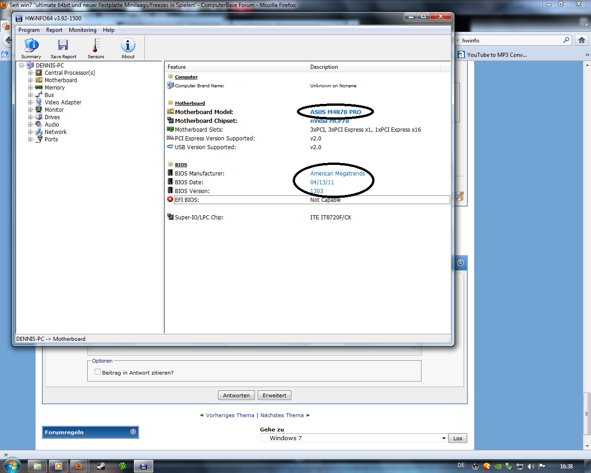Viewport: 591px width, 473px height.
Task: Click the Monitor icon in tree
Action: click(39, 110)
